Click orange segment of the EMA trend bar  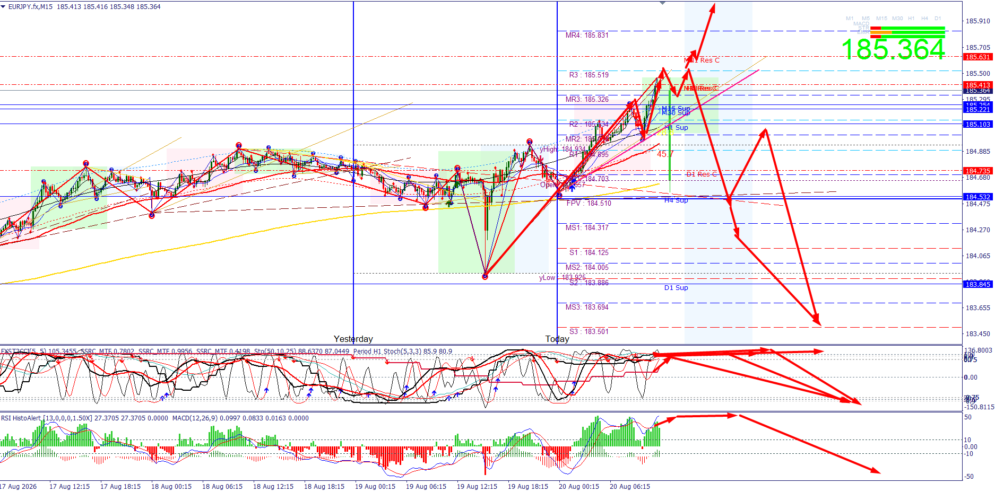point(881,32)
